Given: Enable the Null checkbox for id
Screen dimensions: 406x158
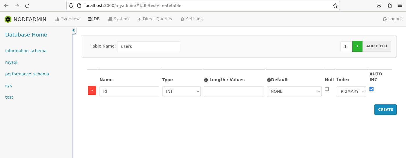Looking at the screenshot, I should click(x=327, y=89).
